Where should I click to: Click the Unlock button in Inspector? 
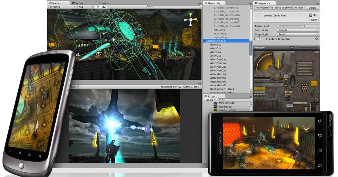point(312,8)
